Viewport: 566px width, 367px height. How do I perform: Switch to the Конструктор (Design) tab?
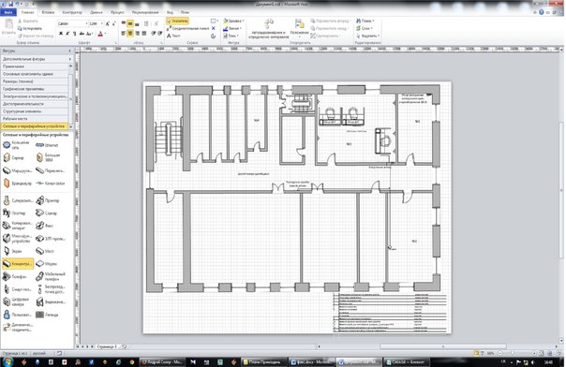coord(72,12)
